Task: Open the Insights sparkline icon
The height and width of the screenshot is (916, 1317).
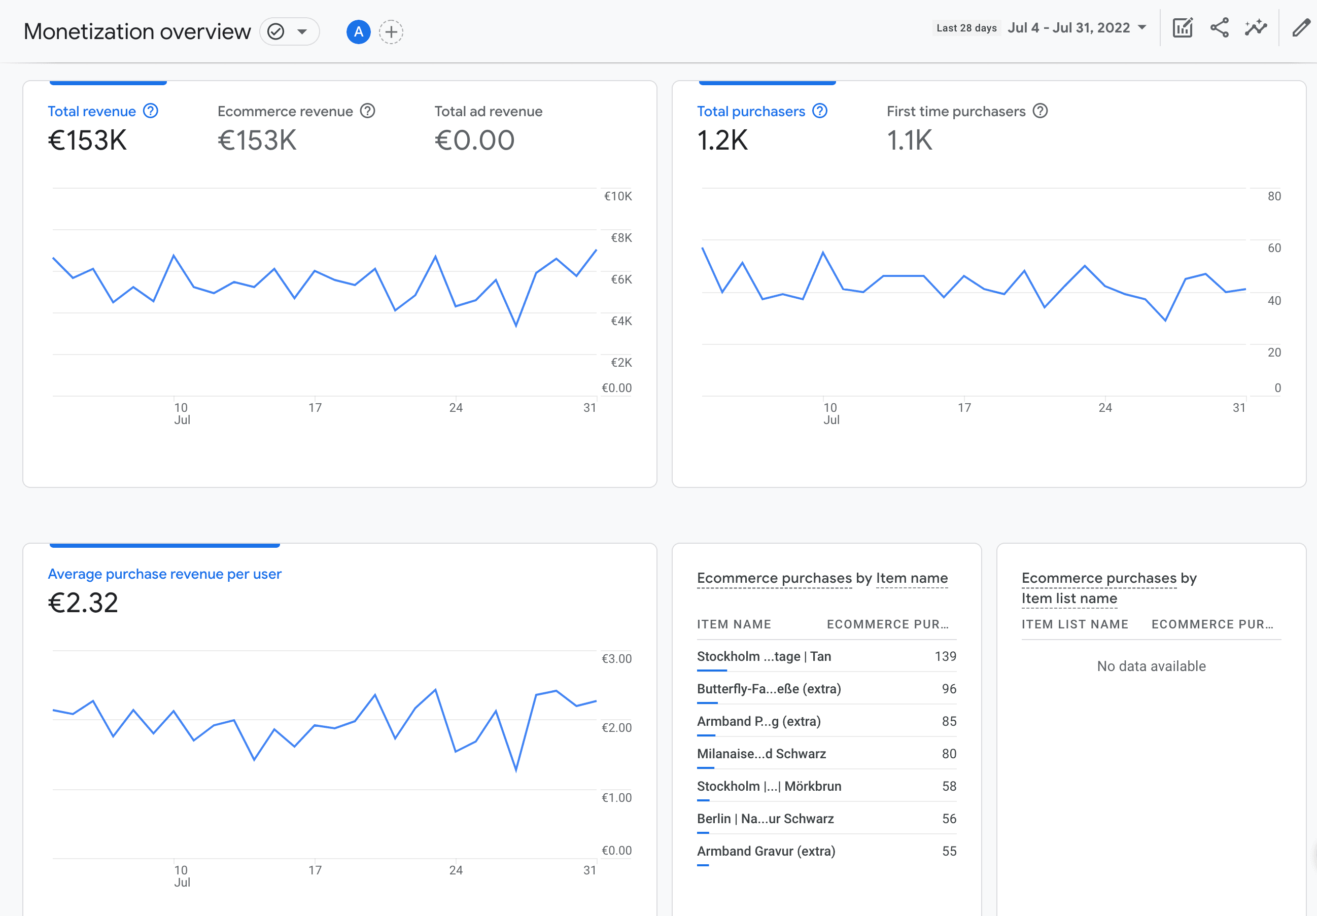Action: pos(1256,27)
